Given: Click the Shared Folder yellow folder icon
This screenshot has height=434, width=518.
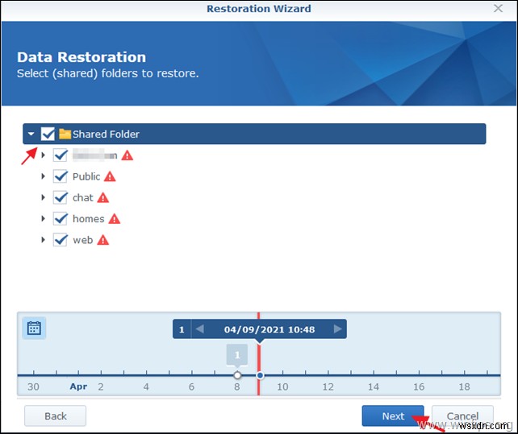Looking at the screenshot, I should tap(65, 134).
